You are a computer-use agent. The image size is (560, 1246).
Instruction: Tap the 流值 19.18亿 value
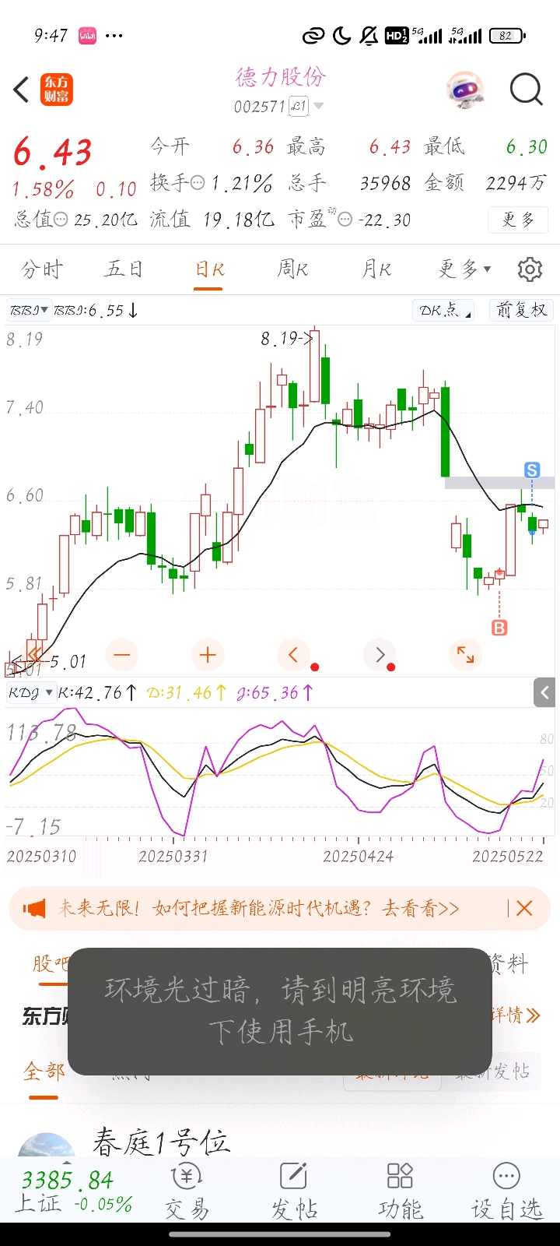tap(239, 220)
